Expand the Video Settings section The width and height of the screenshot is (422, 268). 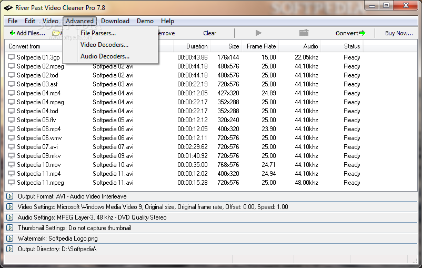10,207
